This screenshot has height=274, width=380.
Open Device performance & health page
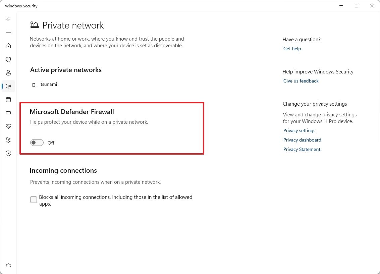8,126
